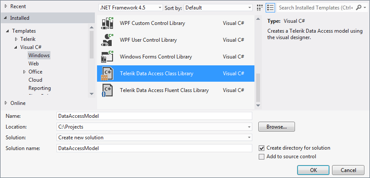
Task: Switch to small icons grid view
Action: coord(260,8)
